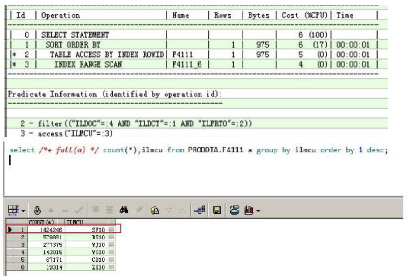
Task: Click index name 'F4111_6' in plan
Action: [x=187, y=64]
